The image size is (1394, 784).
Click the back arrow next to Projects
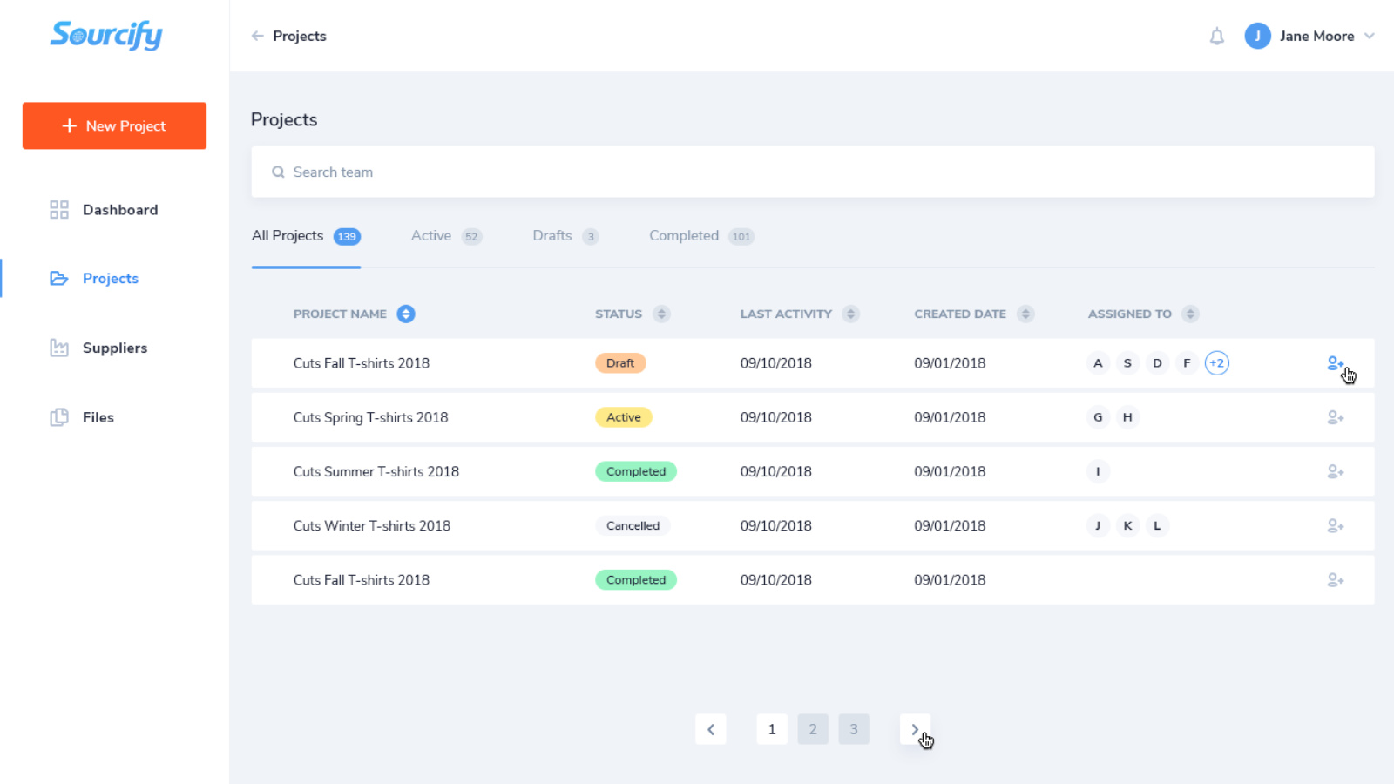click(257, 36)
